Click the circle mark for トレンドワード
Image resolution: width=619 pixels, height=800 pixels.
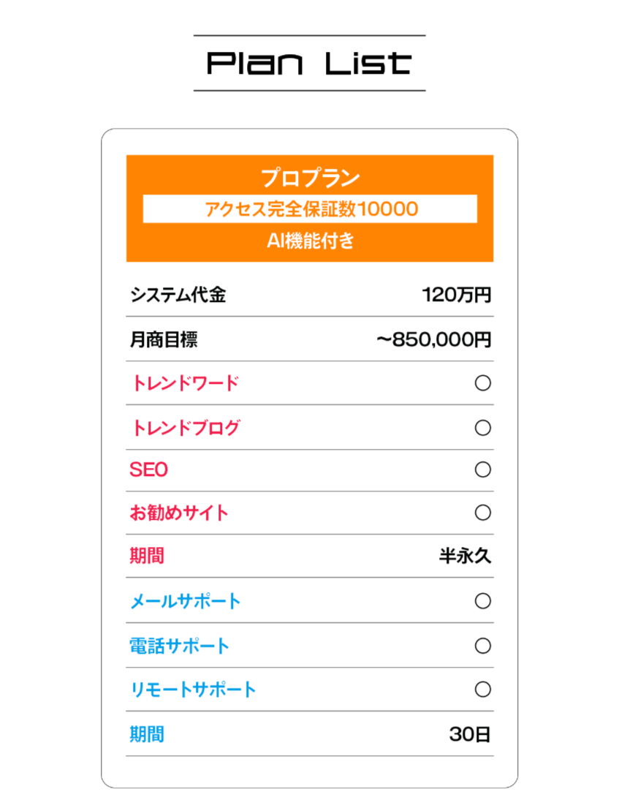click(482, 383)
